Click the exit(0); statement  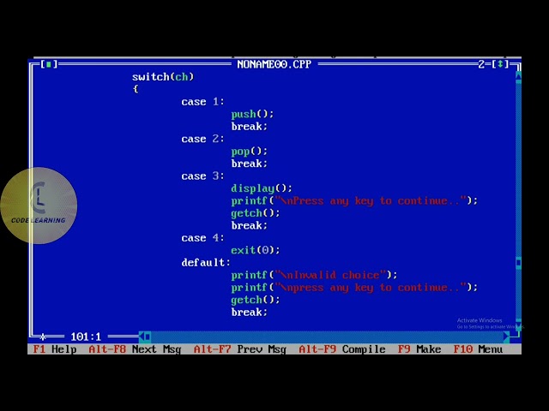[x=256, y=250]
